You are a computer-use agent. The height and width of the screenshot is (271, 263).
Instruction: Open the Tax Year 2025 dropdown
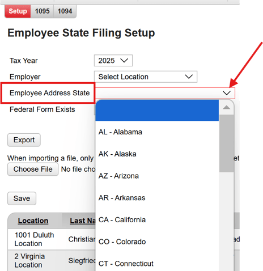113,61
